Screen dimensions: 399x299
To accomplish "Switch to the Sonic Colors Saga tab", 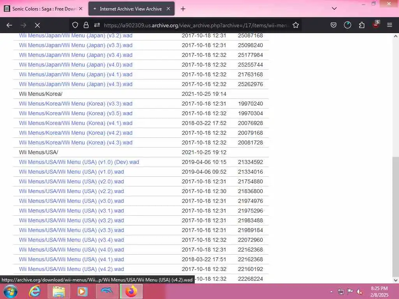I will tap(43, 9).
